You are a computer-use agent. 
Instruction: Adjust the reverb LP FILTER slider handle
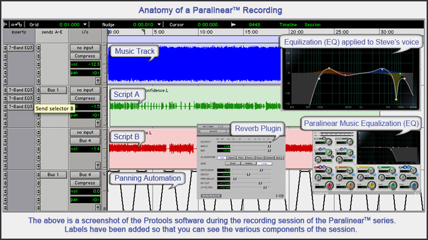[x=264, y=187]
